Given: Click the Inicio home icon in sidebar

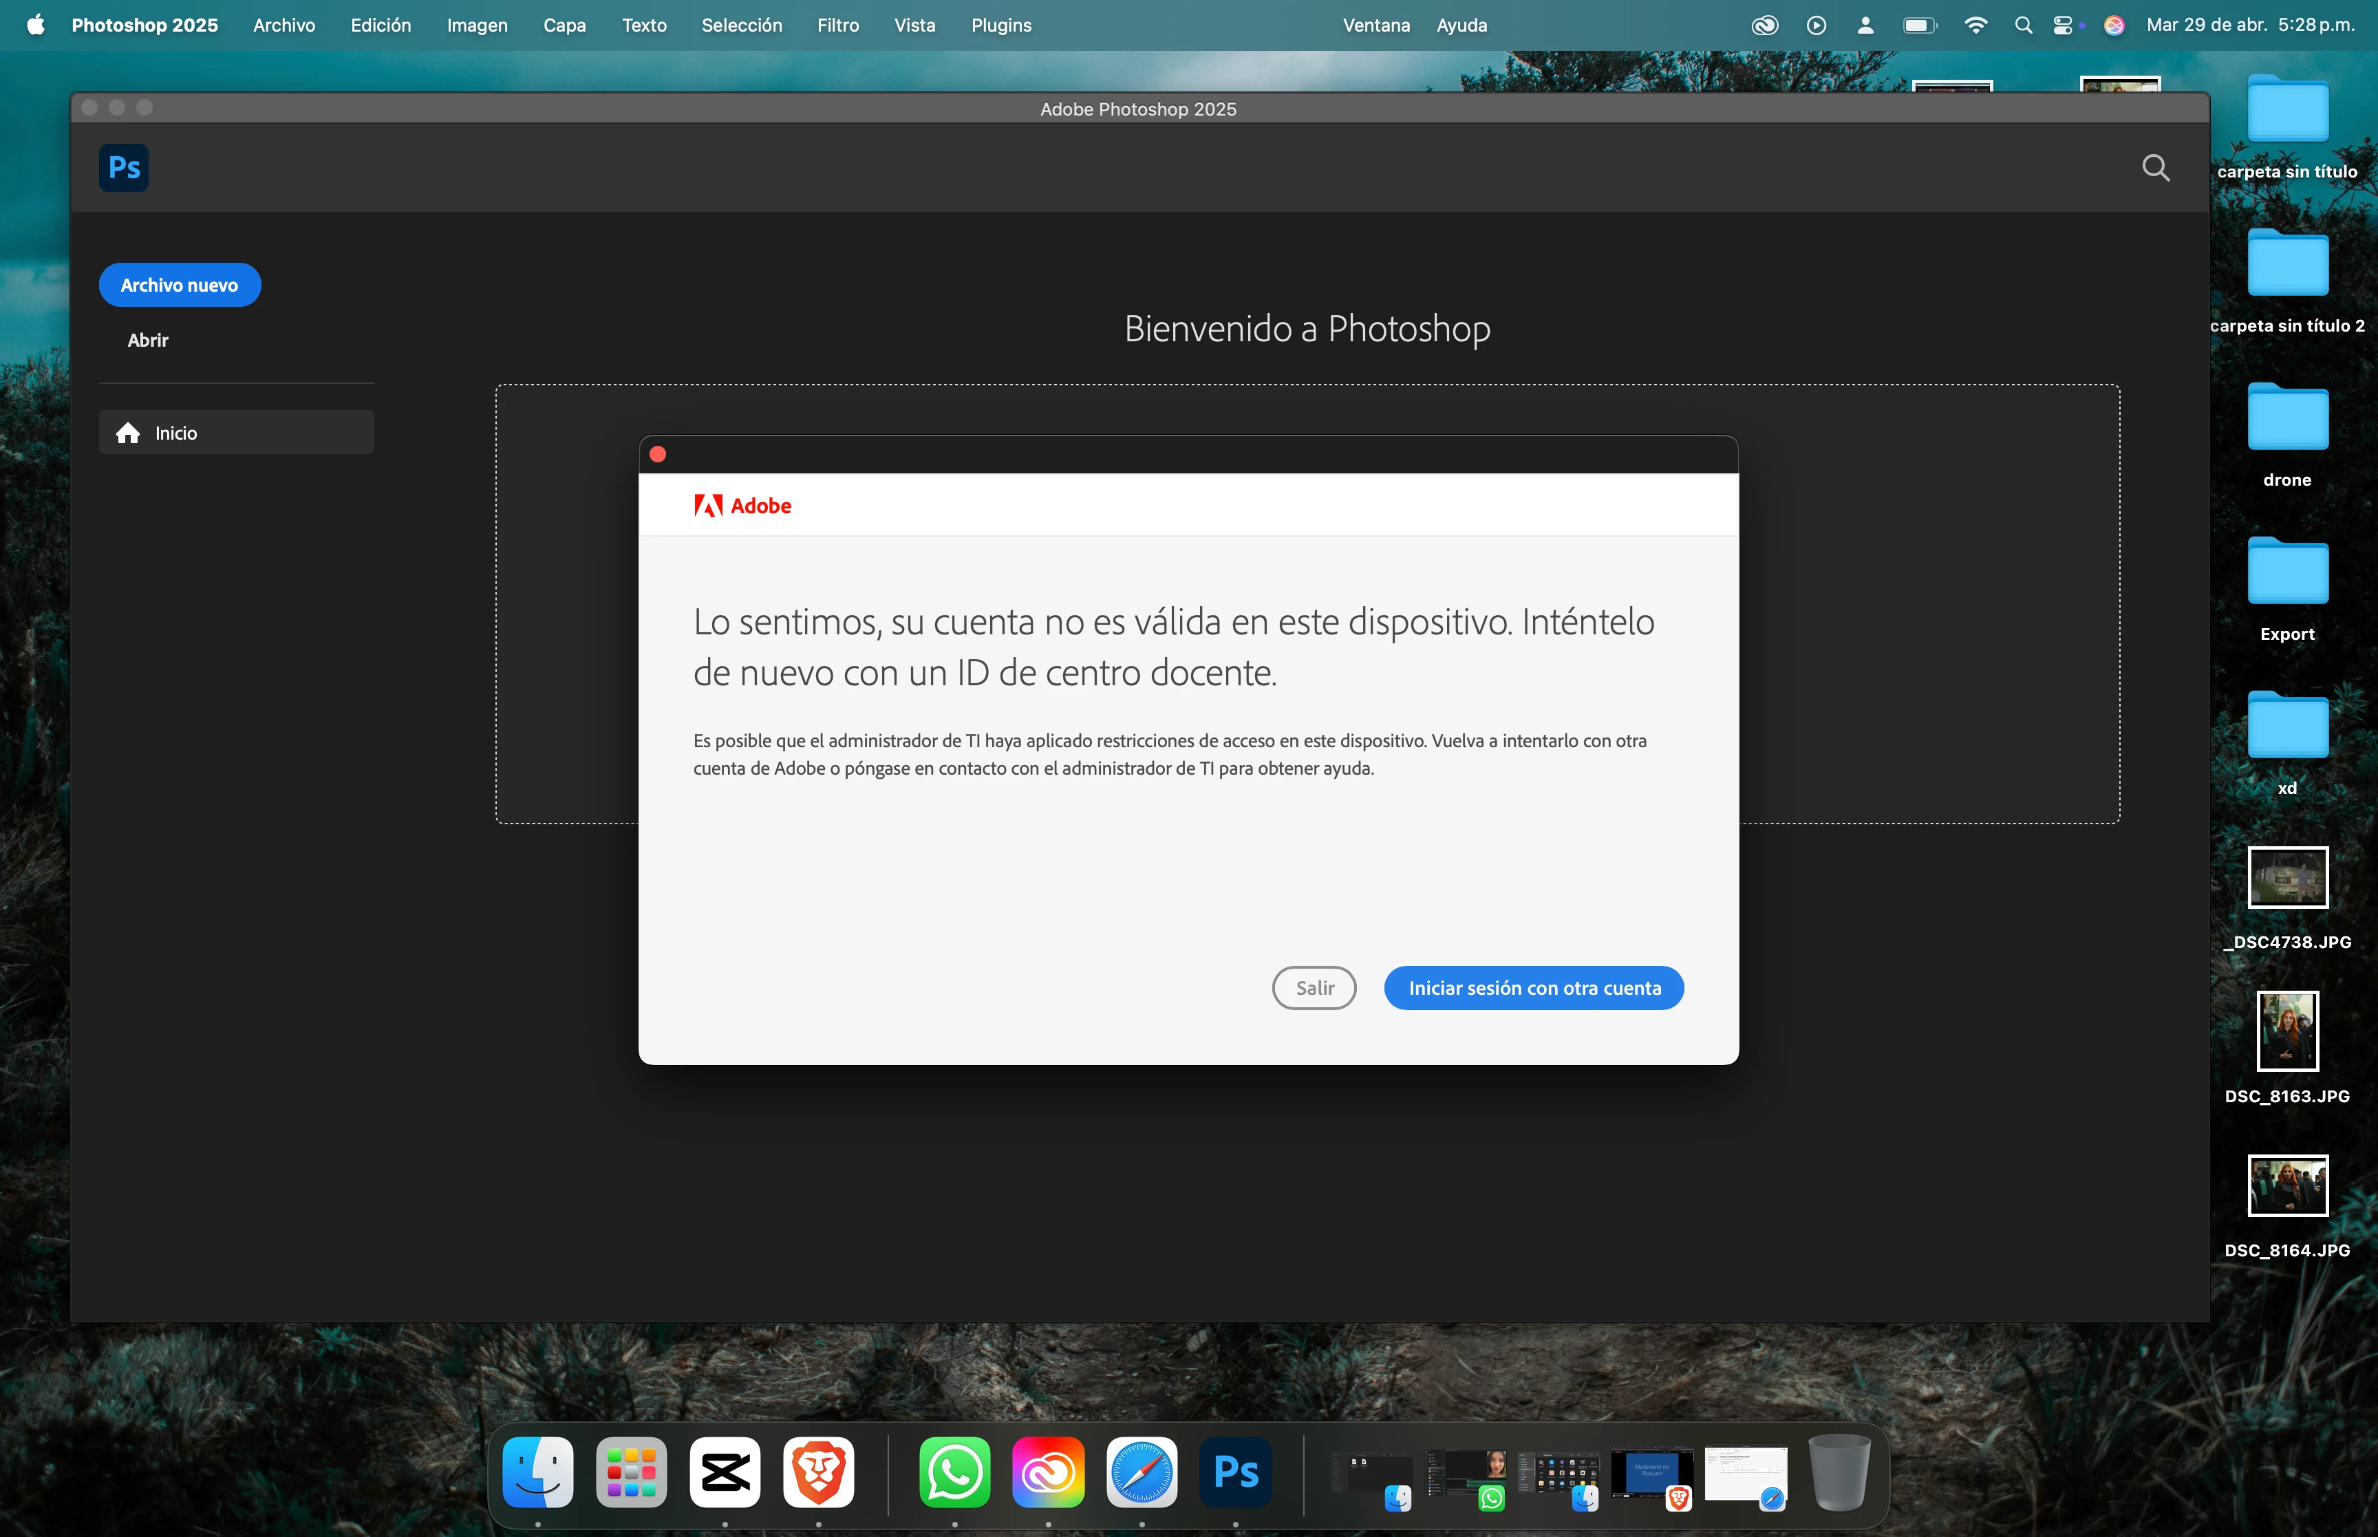Looking at the screenshot, I should [x=128, y=433].
